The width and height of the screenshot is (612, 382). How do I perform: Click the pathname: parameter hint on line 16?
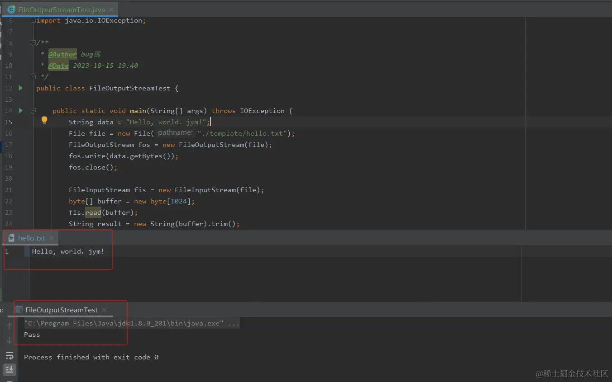click(176, 133)
